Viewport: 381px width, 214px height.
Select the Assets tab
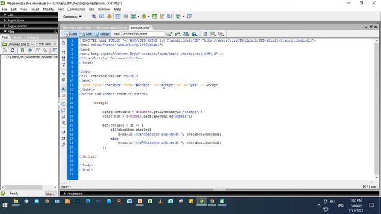click(17, 37)
